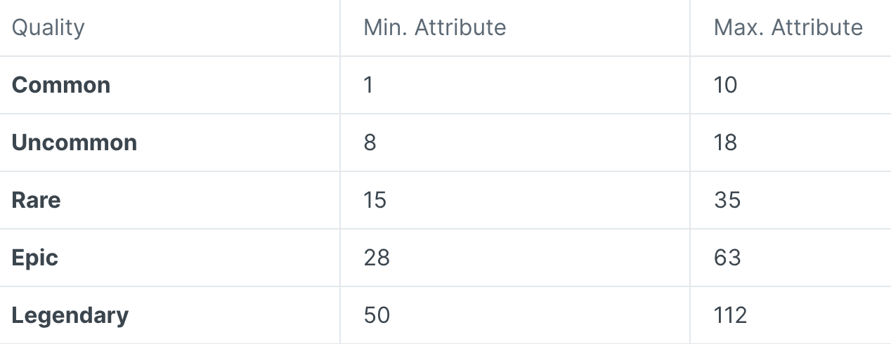Select the Epic quality row label
Image resolution: width=891 pixels, height=344 pixels.
coord(35,258)
